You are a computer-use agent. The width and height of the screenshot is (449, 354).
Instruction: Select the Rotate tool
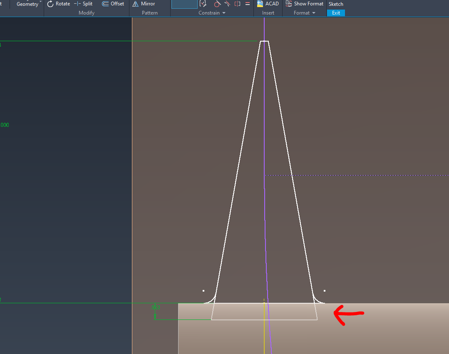tap(58, 4)
